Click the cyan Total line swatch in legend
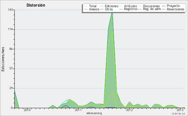The image size is (188, 116). click(86, 6)
